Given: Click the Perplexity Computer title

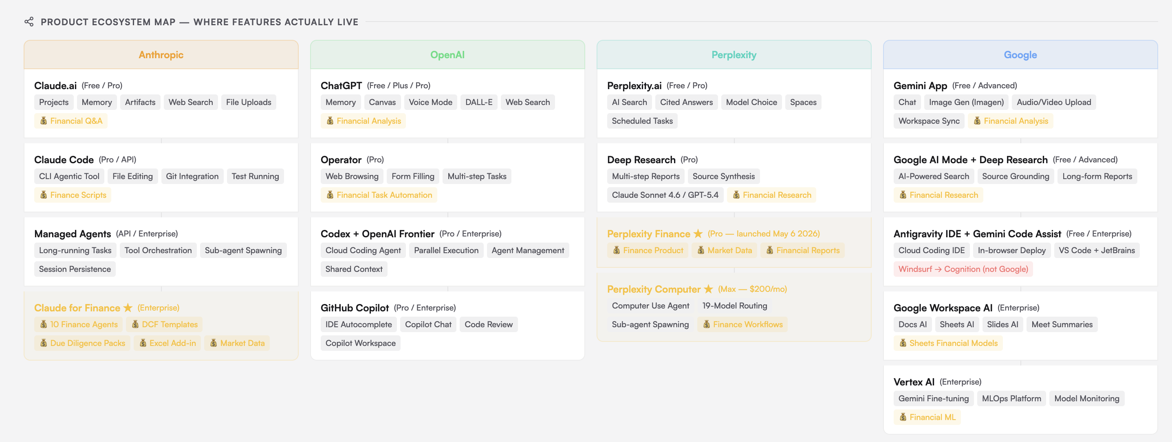Looking at the screenshot, I should point(654,289).
